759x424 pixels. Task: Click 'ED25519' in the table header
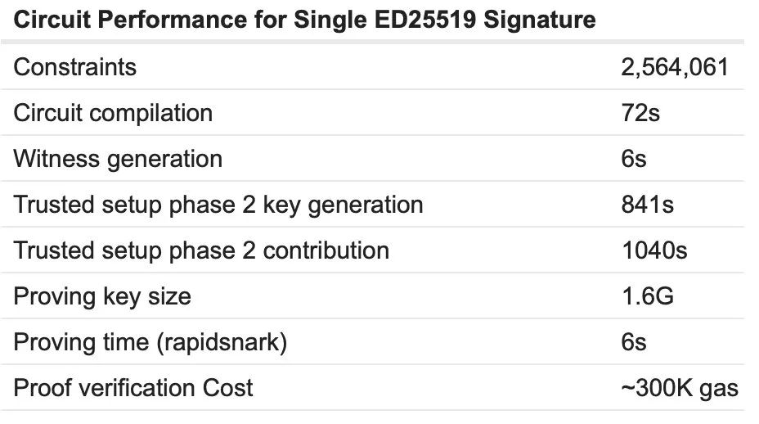pyautogui.click(x=425, y=20)
